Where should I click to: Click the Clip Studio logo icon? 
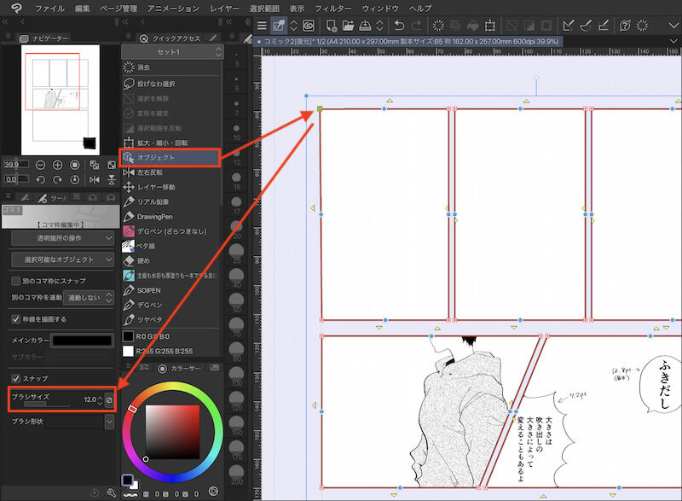pos(15,8)
